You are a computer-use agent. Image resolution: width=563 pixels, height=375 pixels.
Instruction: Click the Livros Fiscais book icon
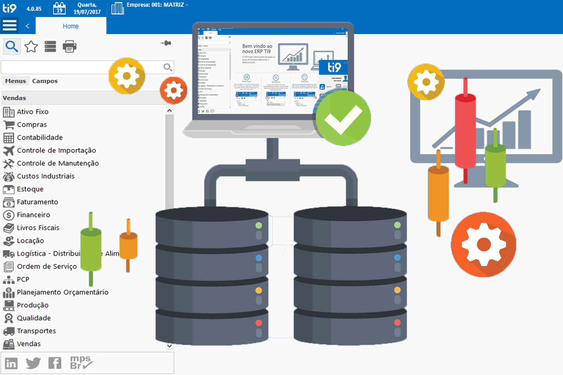click(x=8, y=228)
